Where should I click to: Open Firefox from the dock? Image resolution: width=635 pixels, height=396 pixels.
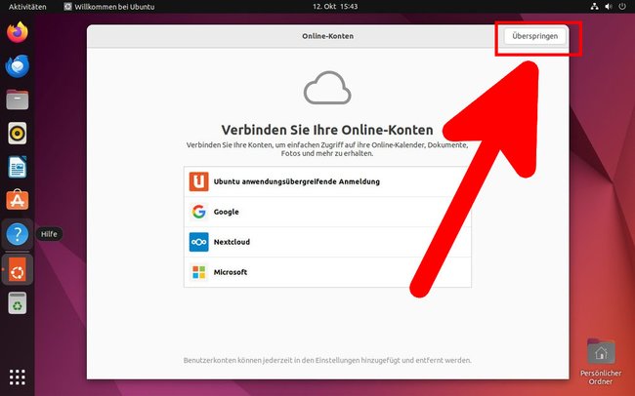click(17, 32)
